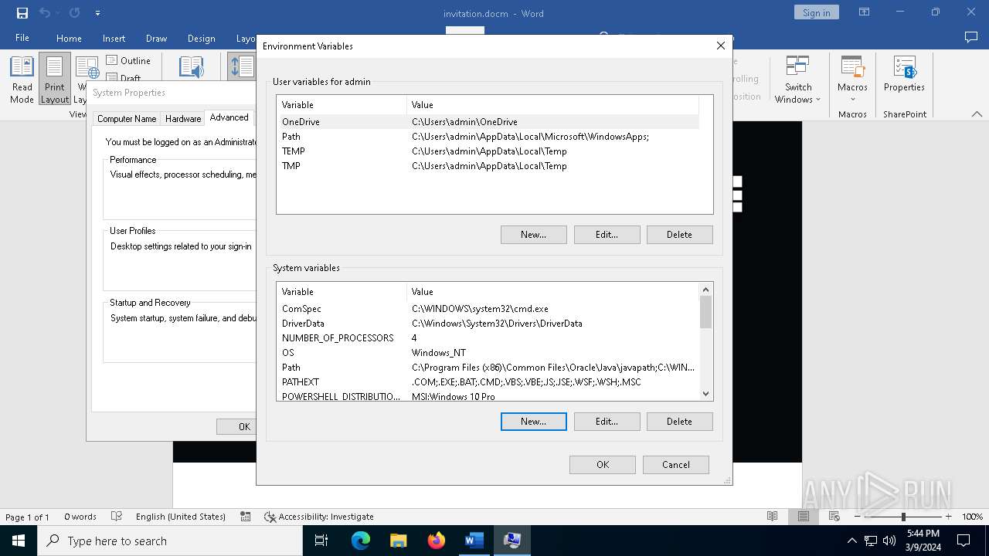Click OK in System Properties window
The width and height of the screenshot is (989, 556).
(x=236, y=426)
